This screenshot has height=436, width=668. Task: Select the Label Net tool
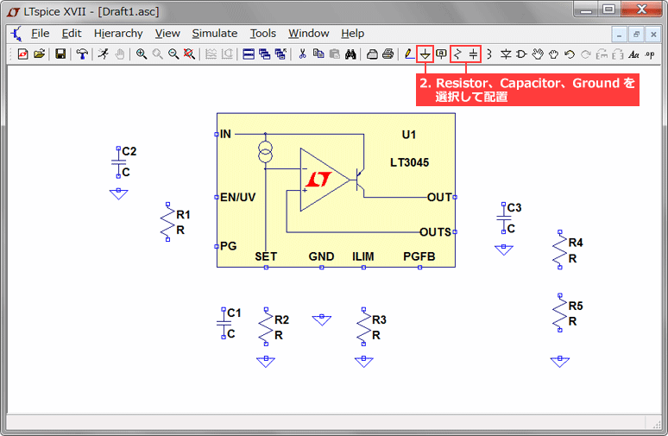tap(441, 54)
